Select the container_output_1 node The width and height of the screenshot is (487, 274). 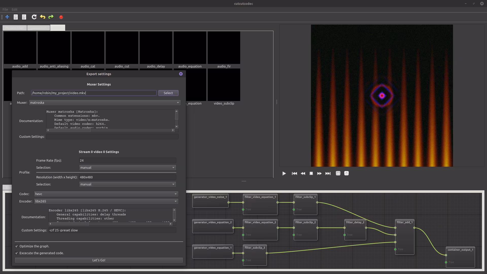click(x=460, y=257)
